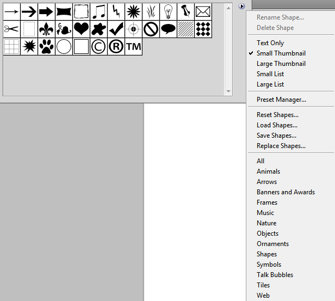This screenshot has height=301, width=335.
Task: Select the copyright symbol shape
Action: [x=99, y=47]
